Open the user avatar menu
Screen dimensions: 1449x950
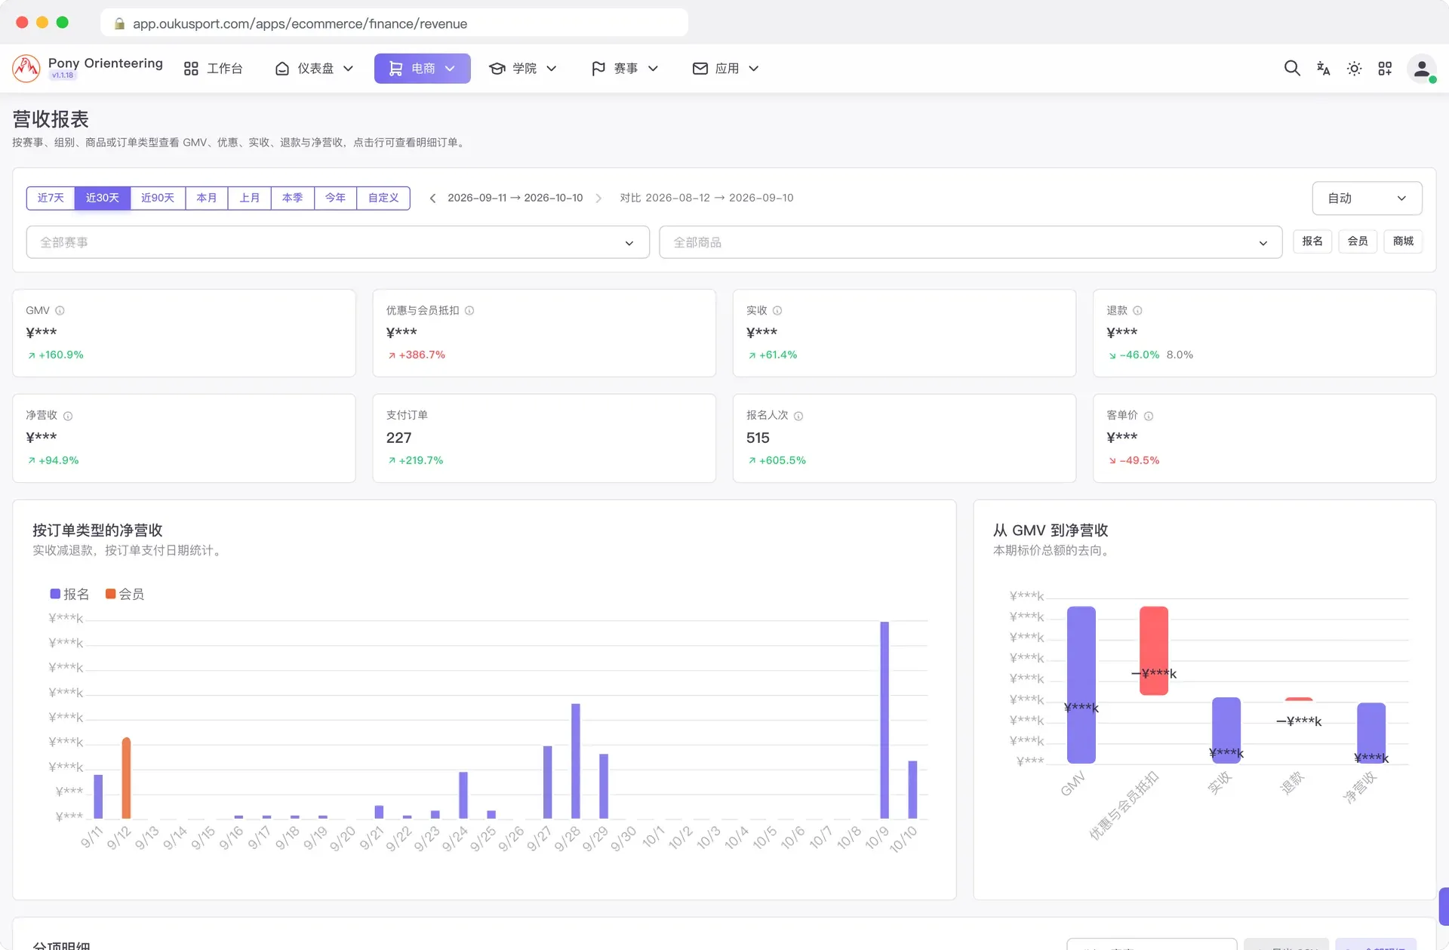point(1422,69)
